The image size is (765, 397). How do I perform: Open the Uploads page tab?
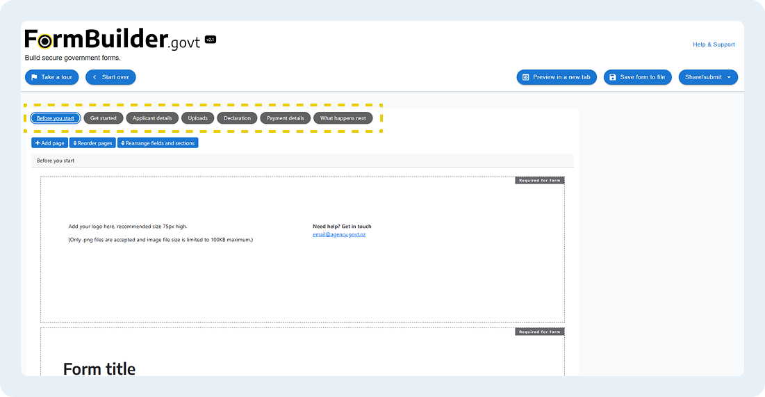[x=197, y=118]
